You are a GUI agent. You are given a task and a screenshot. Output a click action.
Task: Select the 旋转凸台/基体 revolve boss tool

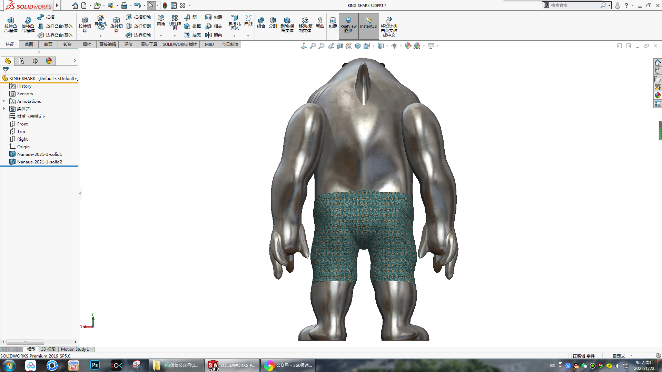coord(28,24)
